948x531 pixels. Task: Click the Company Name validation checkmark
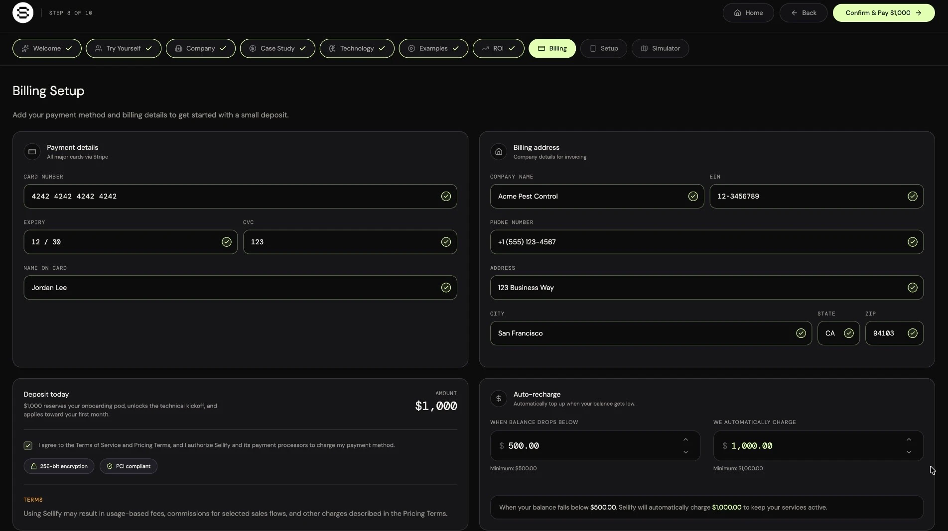(x=693, y=197)
